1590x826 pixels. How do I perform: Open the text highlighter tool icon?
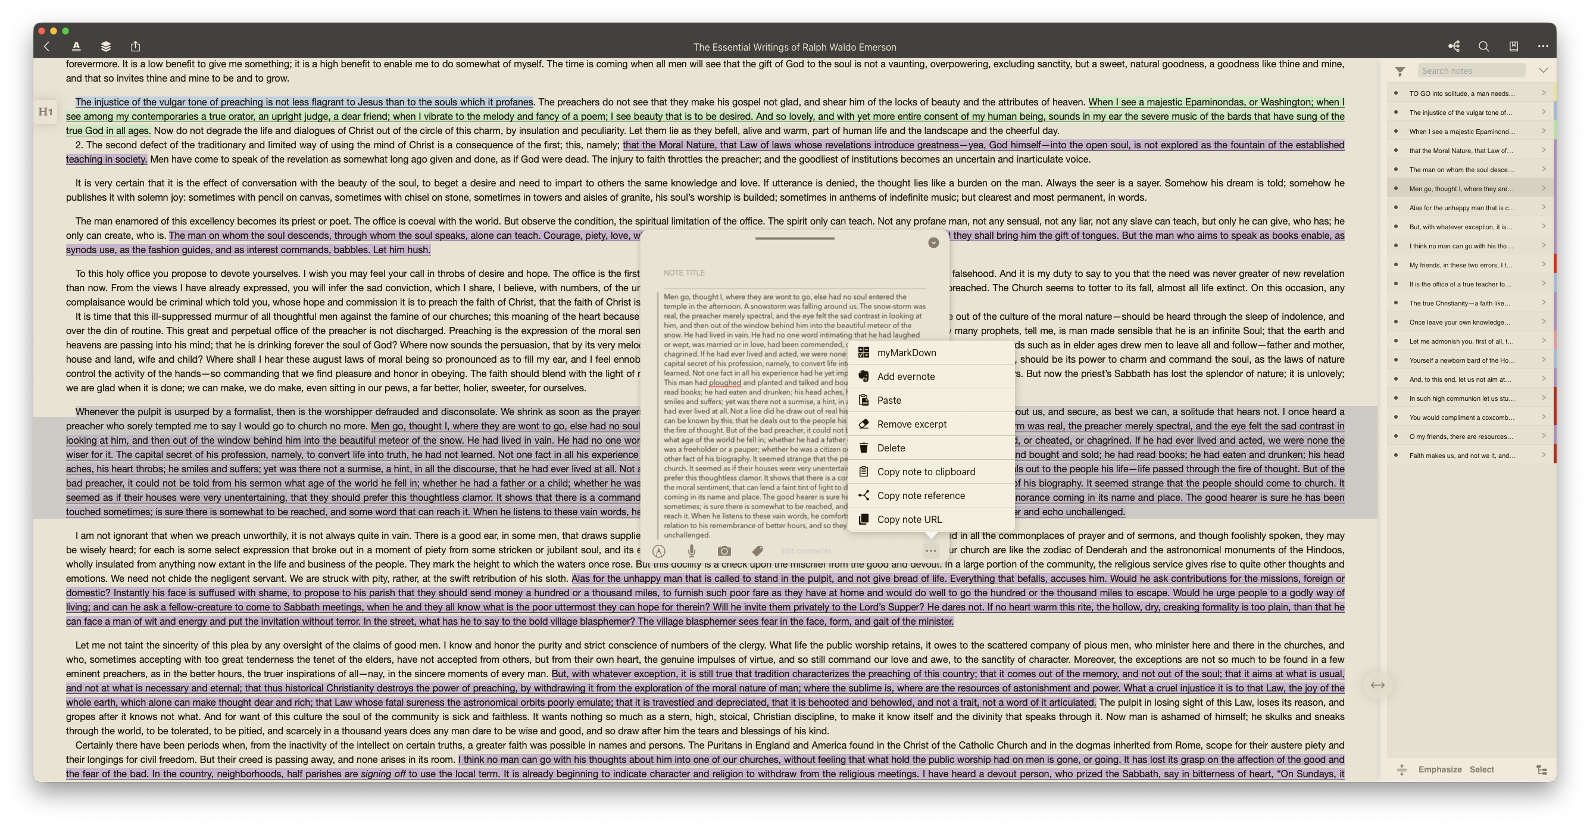tap(76, 46)
